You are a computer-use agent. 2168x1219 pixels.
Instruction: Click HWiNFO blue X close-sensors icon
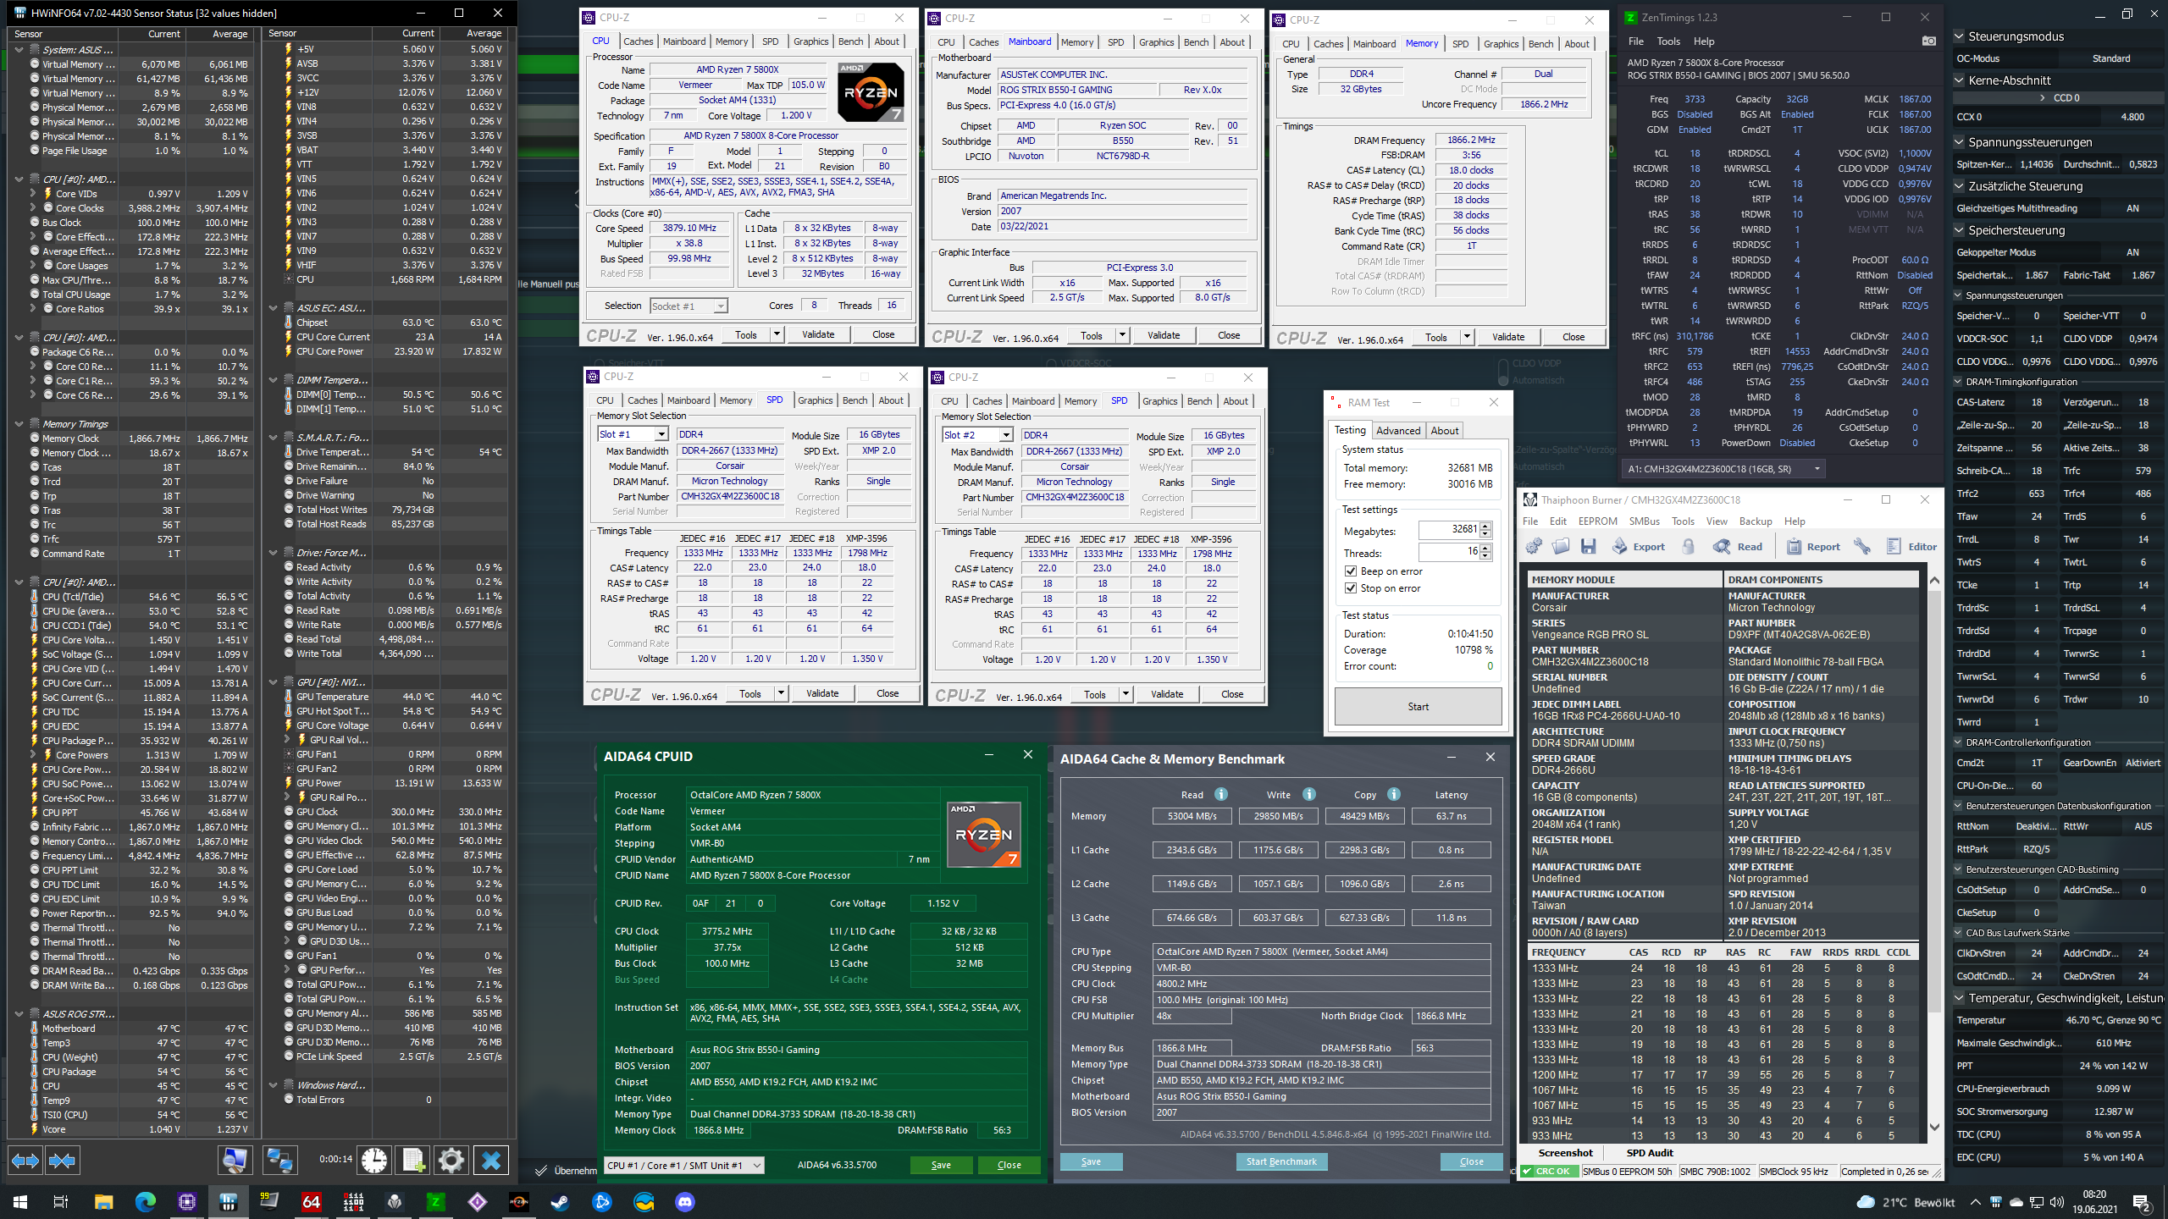(x=490, y=1161)
